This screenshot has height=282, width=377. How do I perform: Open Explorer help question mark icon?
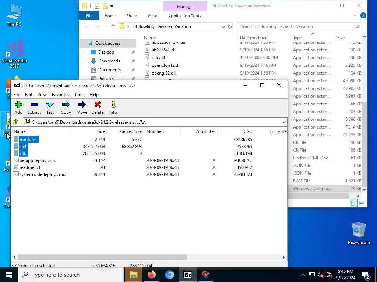[x=363, y=15]
